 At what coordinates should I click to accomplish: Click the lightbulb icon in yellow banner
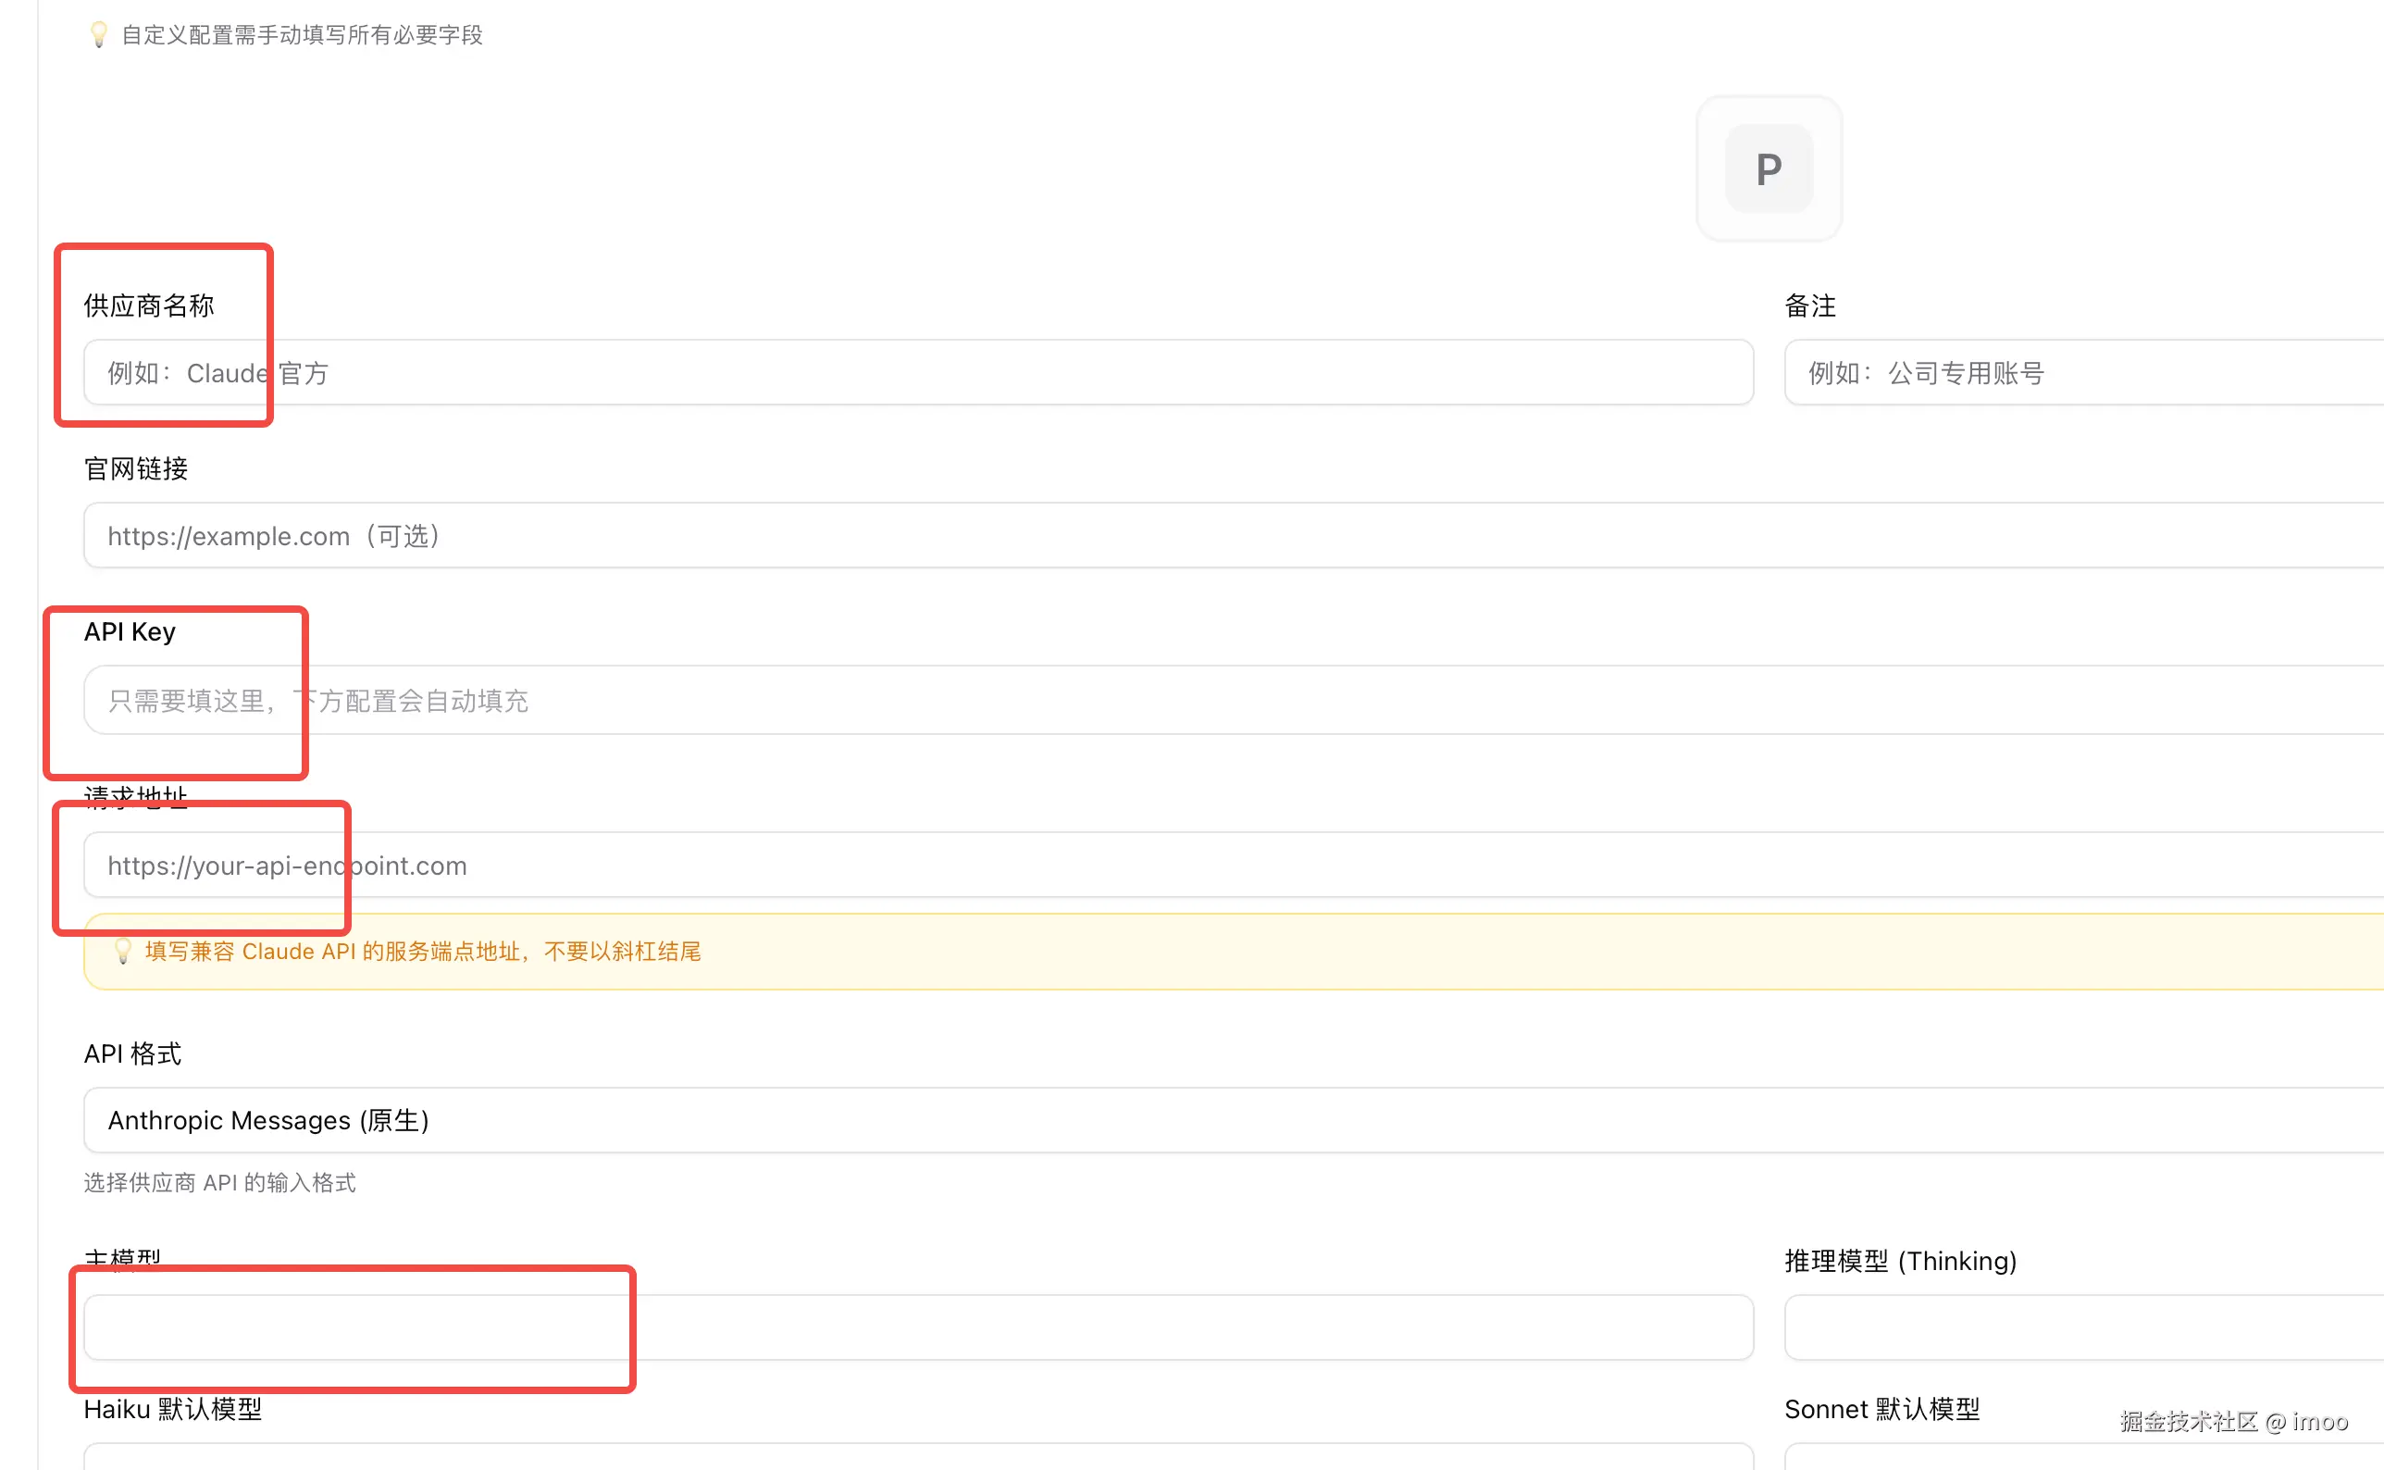[122, 951]
